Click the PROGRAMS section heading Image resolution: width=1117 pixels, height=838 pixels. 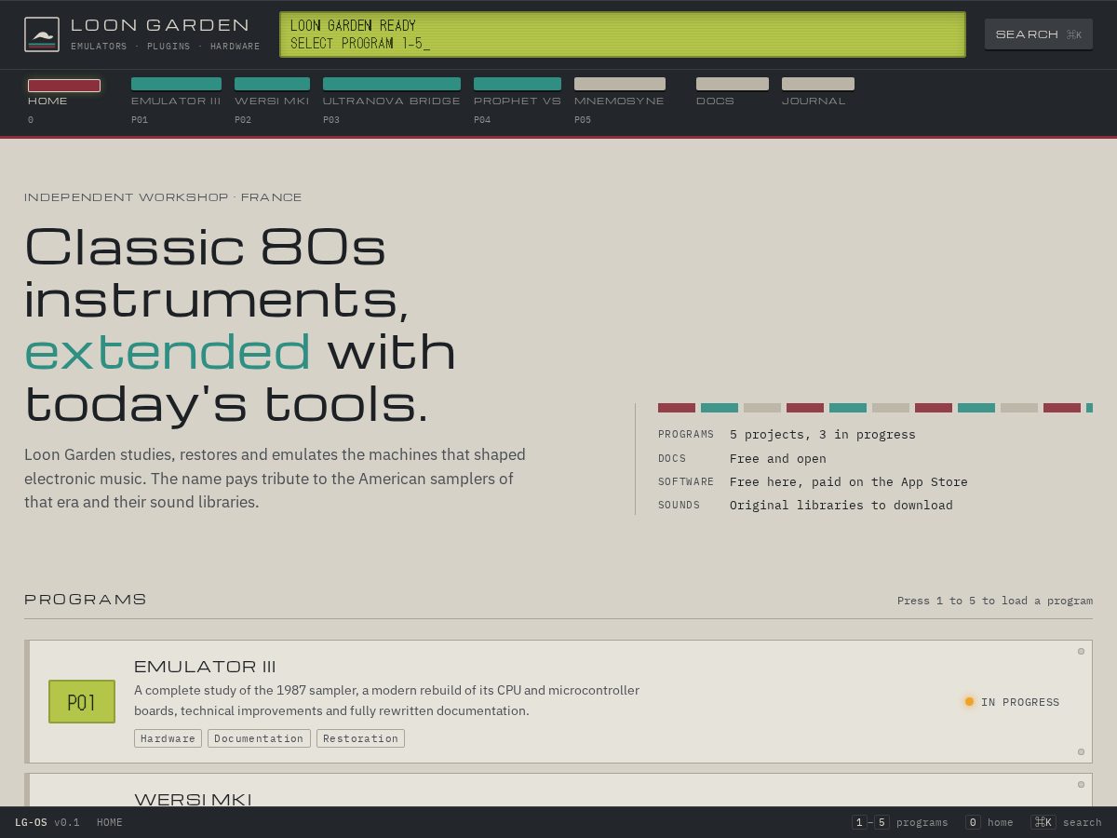pyautogui.click(x=86, y=599)
